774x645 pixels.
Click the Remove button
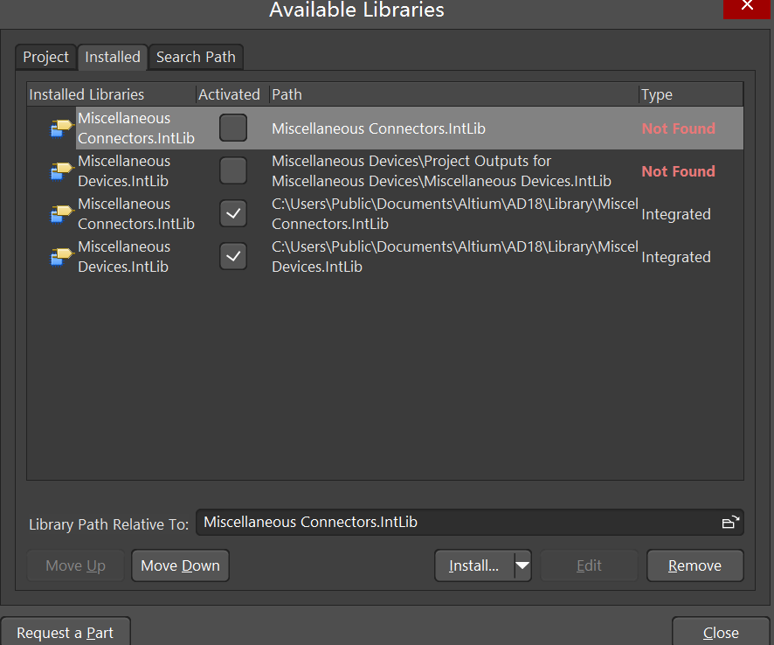coord(695,565)
